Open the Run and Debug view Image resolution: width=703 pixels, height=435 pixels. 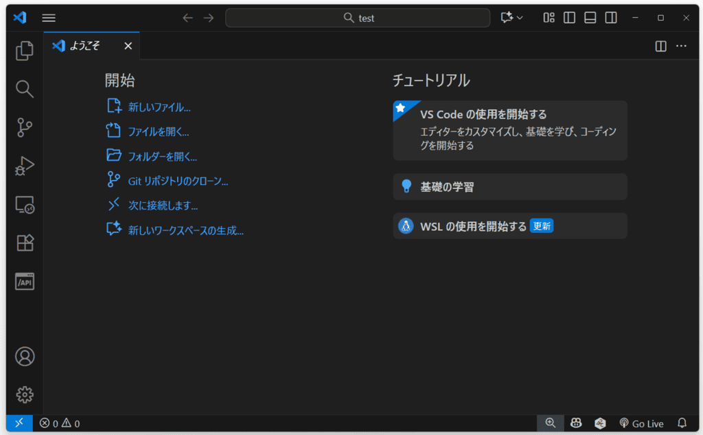click(25, 166)
